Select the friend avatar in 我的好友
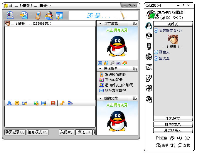Screen dimensions: 197x153 [x=173, y=39]
